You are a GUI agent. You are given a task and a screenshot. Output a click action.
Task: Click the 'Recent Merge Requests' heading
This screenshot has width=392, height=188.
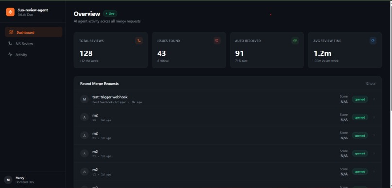[99, 84]
